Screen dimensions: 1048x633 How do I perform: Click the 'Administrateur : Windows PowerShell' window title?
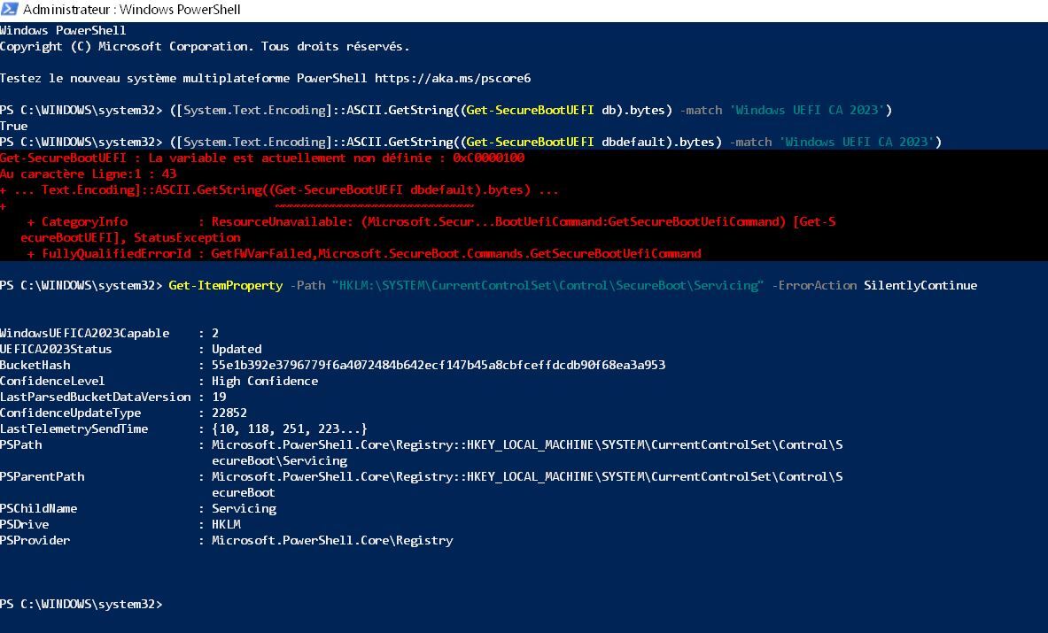(x=132, y=10)
